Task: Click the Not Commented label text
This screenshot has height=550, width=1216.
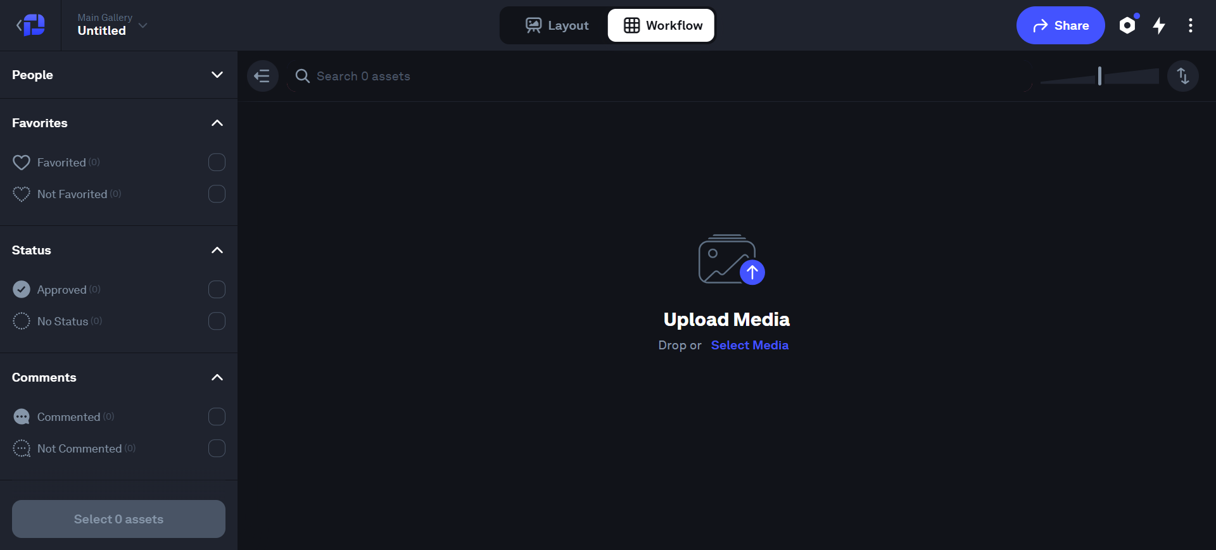Action: click(x=79, y=449)
